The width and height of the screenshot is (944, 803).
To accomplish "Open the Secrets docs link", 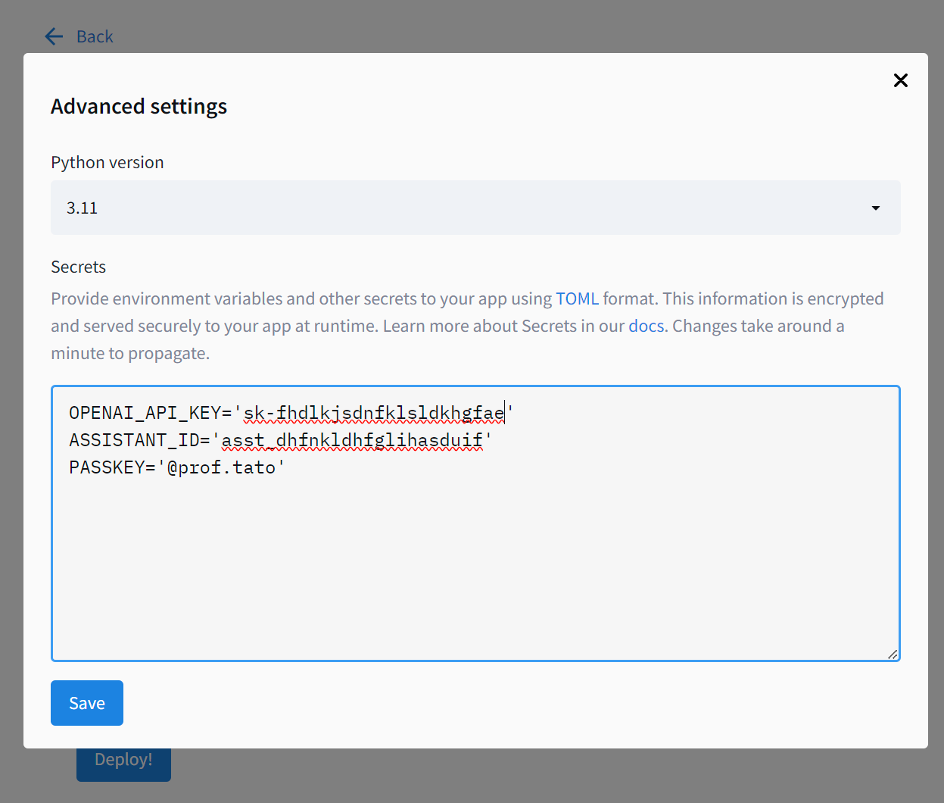I will pos(646,326).
